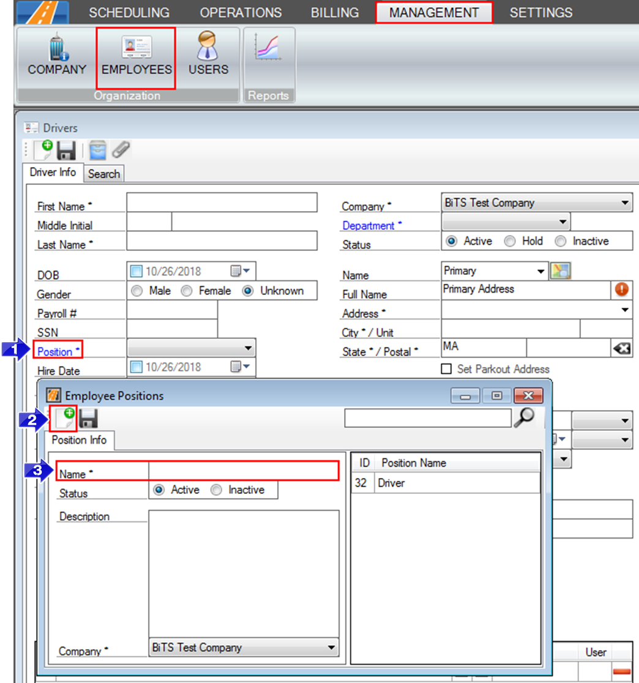This screenshot has width=639, height=683.
Task: Select Unknown gender radio button
Action: pyautogui.click(x=248, y=291)
